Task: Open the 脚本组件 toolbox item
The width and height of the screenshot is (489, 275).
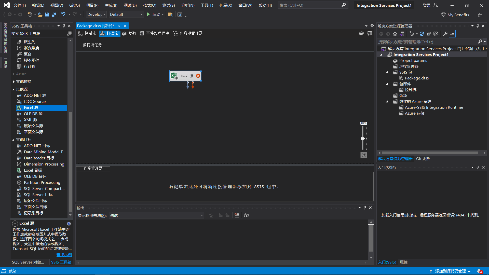Action: [x=31, y=60]
